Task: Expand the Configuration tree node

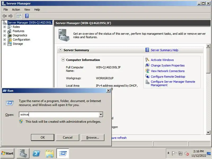Action: [x=5, y=39]
